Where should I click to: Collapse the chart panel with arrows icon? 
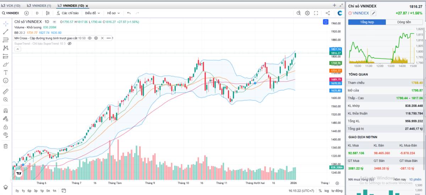[341, 5]
